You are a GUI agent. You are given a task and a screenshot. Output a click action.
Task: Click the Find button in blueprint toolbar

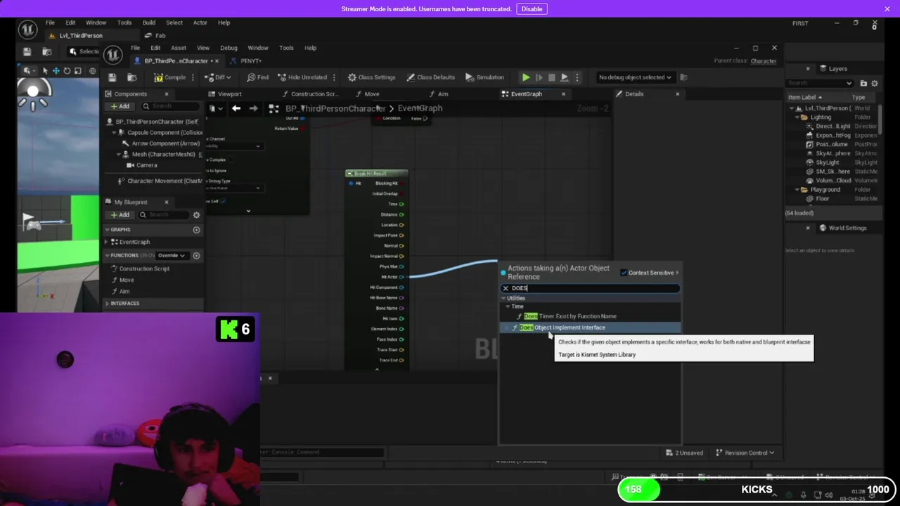click(257, 77)
